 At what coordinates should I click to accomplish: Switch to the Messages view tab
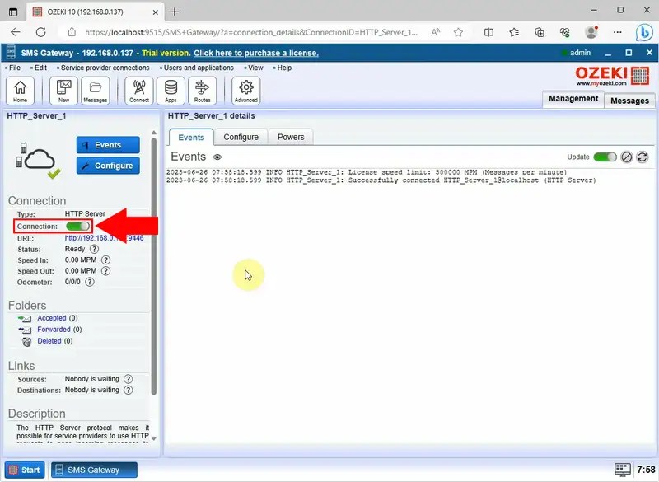coord(629,101)
